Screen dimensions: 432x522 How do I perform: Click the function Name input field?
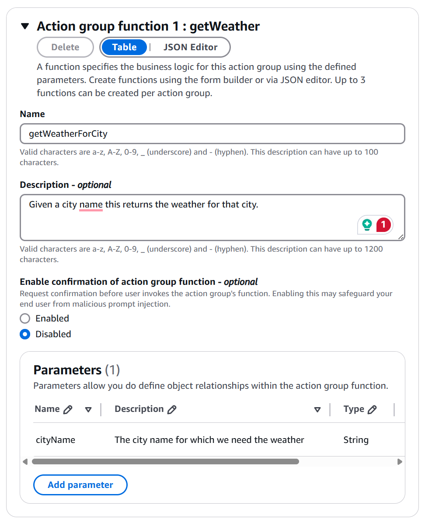point(212,134)
